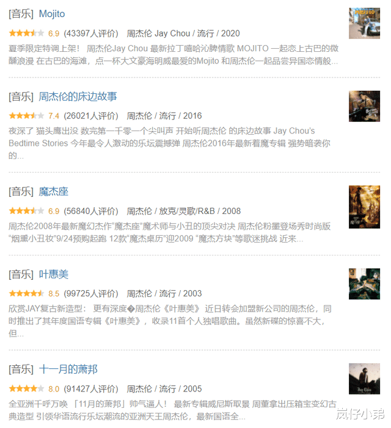Click the 十一月的萧邦 album cover thumbnail
Image resolution: width=391 pixels, height=428 pixels.
click(x=364, y=379)
